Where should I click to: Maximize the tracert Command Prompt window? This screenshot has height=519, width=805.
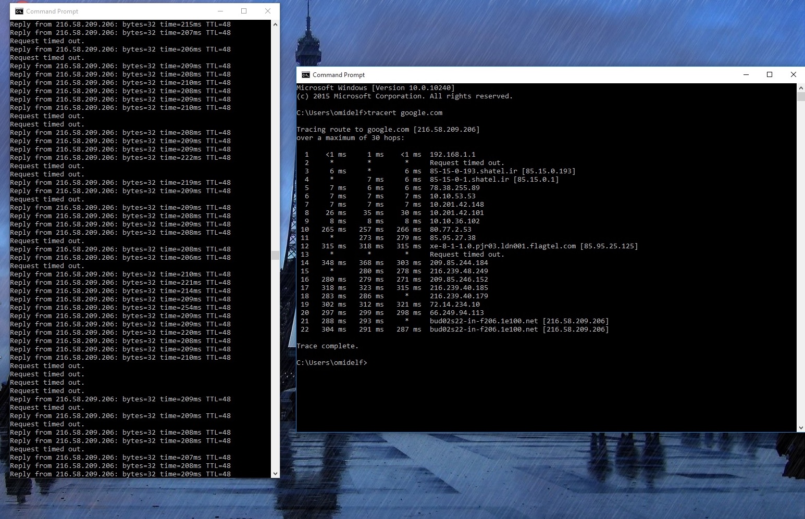tap(770, 74)
